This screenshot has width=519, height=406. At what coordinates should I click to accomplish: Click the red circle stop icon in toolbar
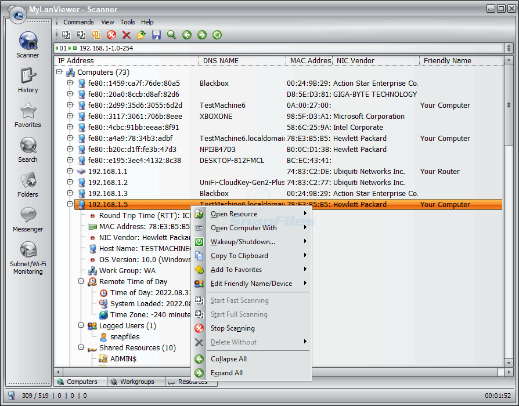click(x=111, y=35)
